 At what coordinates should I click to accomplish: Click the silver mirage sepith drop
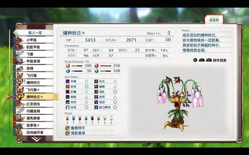click(x=105, y=118)
